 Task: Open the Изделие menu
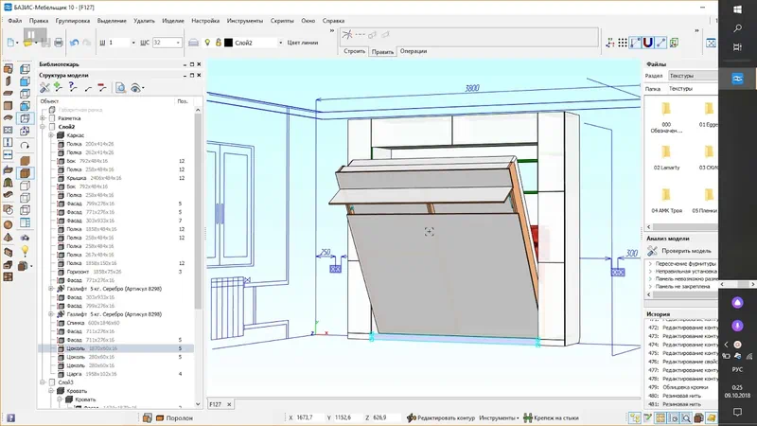(172, 19)
